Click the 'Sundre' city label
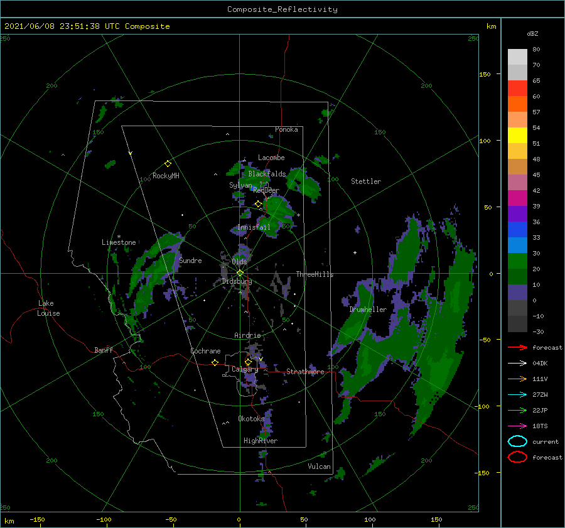This screenshot has height=528, width=565. point(190,260)
